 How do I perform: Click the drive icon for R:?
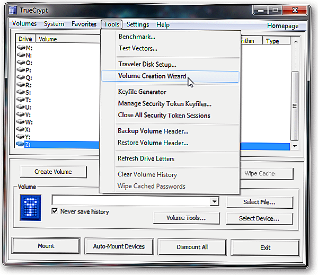pos(21,85)
